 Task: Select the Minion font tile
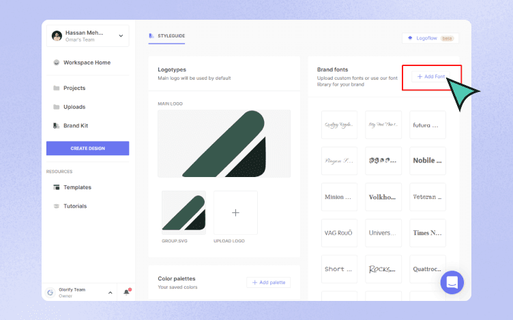(339, 197)
